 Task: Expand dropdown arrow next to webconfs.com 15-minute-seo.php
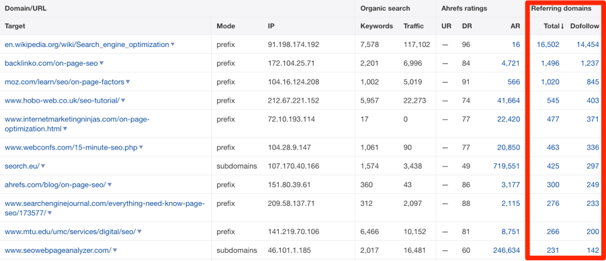click(x=141, y=147)
